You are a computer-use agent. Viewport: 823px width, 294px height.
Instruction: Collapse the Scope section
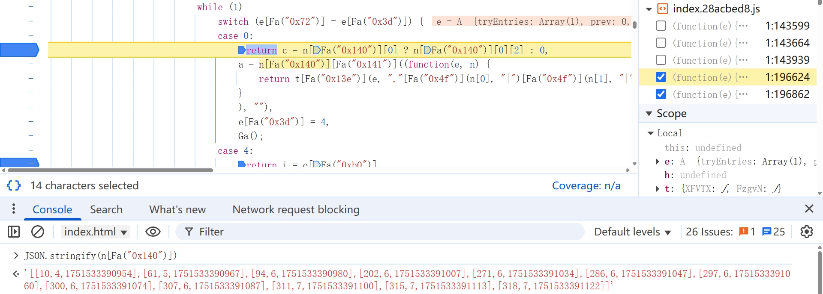tap(649, 113)
